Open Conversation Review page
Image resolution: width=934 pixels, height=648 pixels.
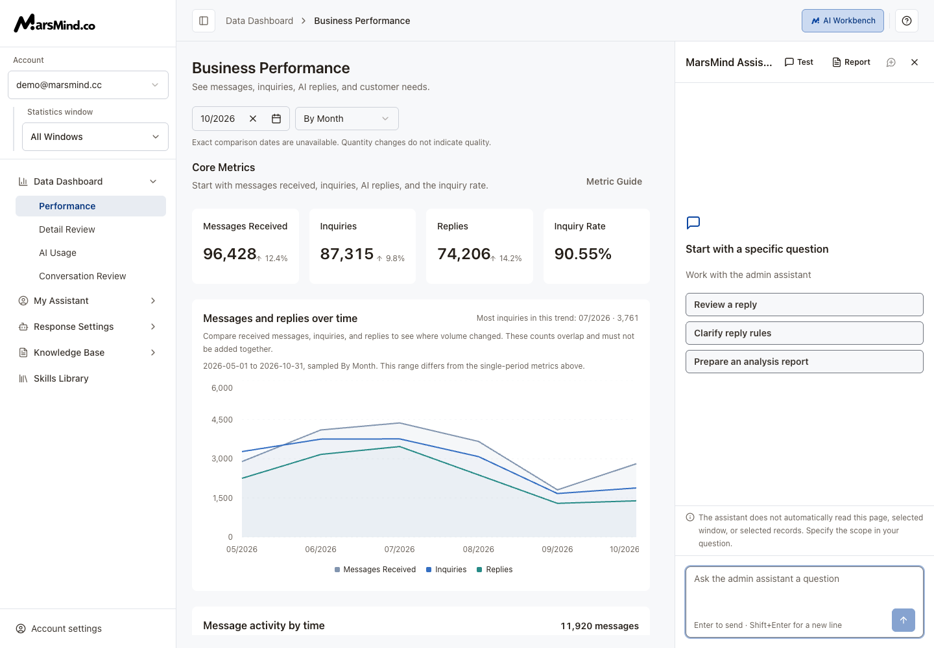click(x=91, y=276)
